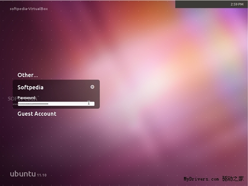Click the 11.10 version number
This screenshot has width=248, height=186.
point(42,175)
